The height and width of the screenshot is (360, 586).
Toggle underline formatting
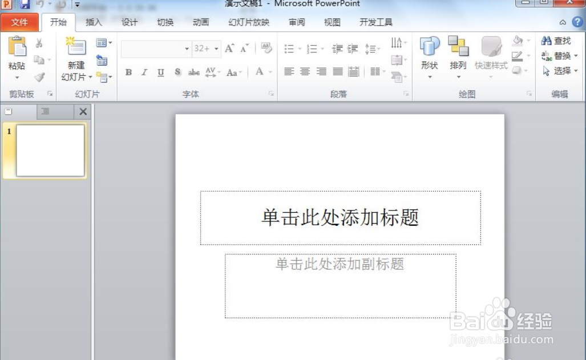(x=160, y=72)
